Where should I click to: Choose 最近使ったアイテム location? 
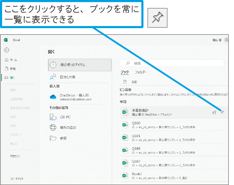point(80,65)
